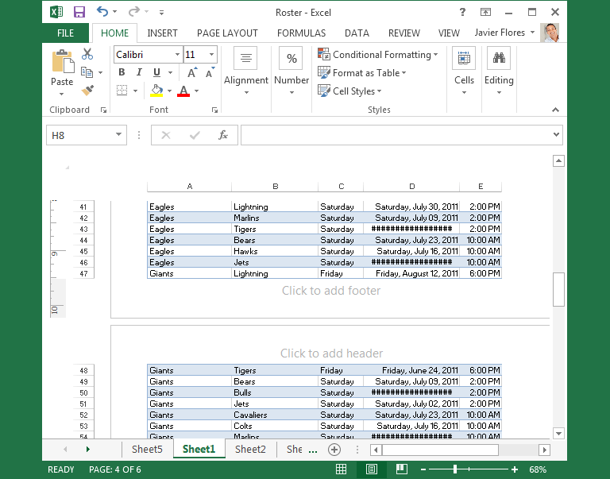610x479 pixels.
Task: Switch to Normal view in status bar
Action: click(x=342, y=469)
